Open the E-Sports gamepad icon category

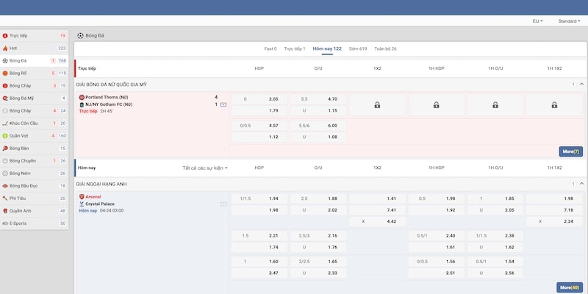(x=6, y=223)
